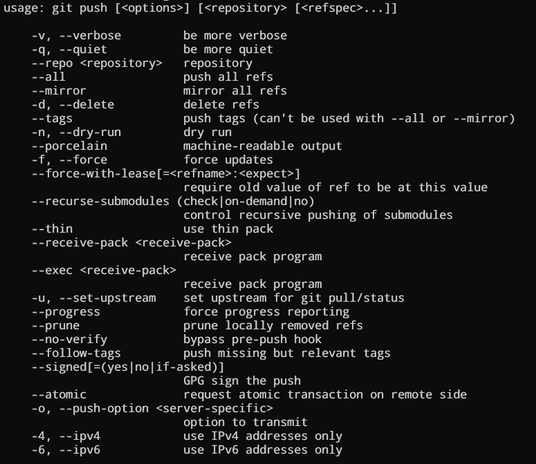Click the --all option flag

click(x=48, y=77)
